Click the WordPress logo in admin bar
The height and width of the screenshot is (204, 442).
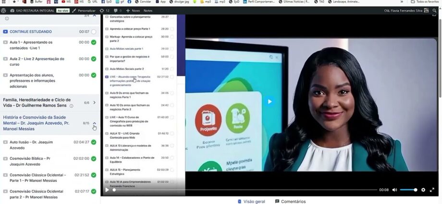4,10
